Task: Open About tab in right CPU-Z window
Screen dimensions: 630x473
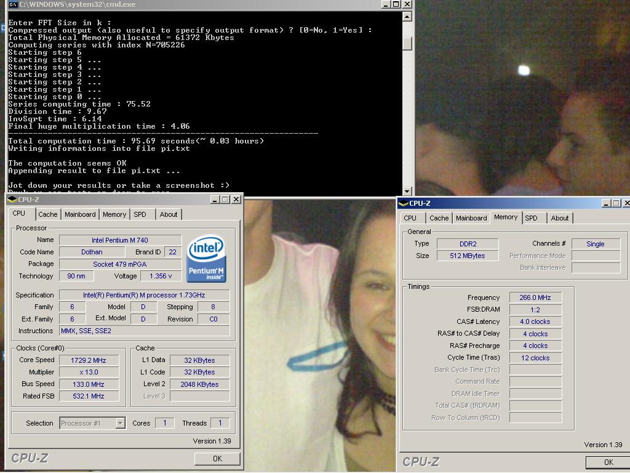Action: coord(560,218)
